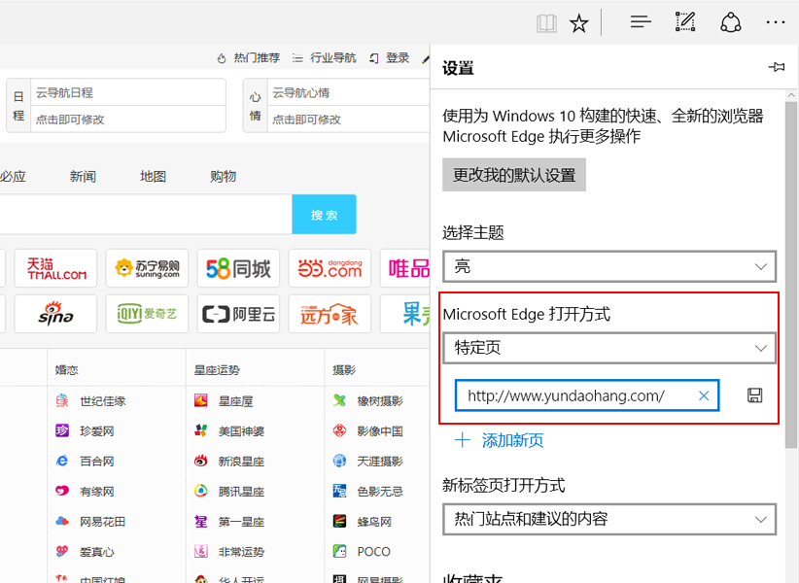The image size is (799, 583).
Task: Pin the 设置 settings pane
Action: pos(777,67)
